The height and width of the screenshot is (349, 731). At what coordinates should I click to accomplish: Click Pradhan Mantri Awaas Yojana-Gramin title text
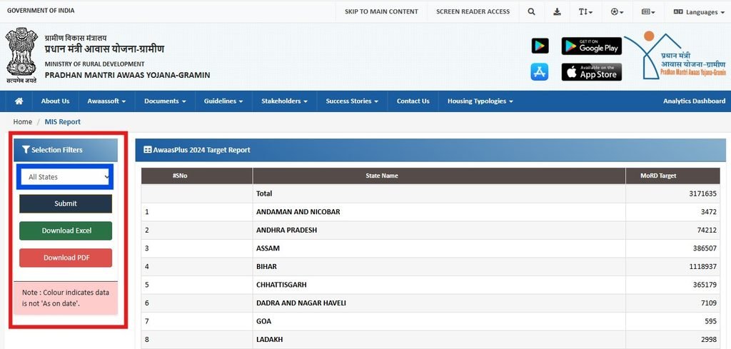pos(127,75)
